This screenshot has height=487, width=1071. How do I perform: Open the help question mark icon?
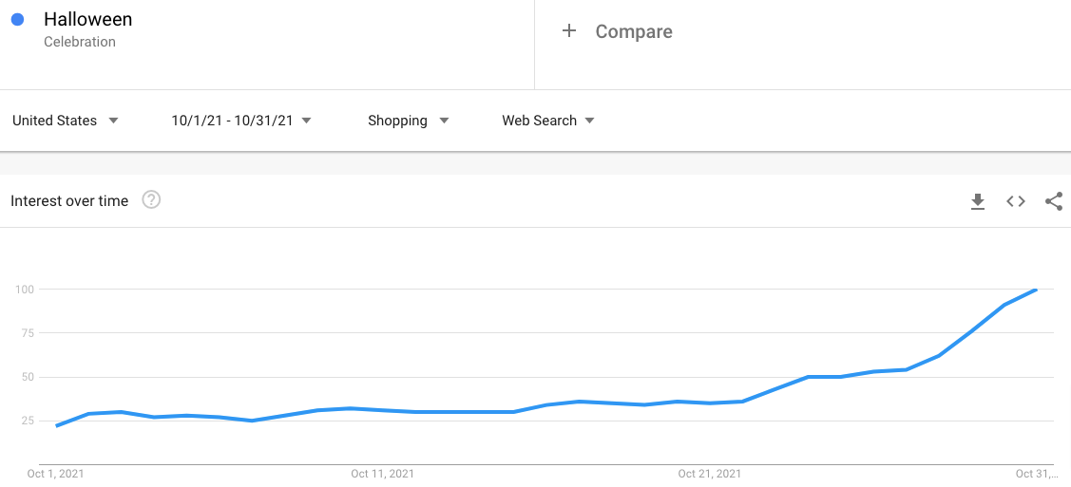[151, 200]
